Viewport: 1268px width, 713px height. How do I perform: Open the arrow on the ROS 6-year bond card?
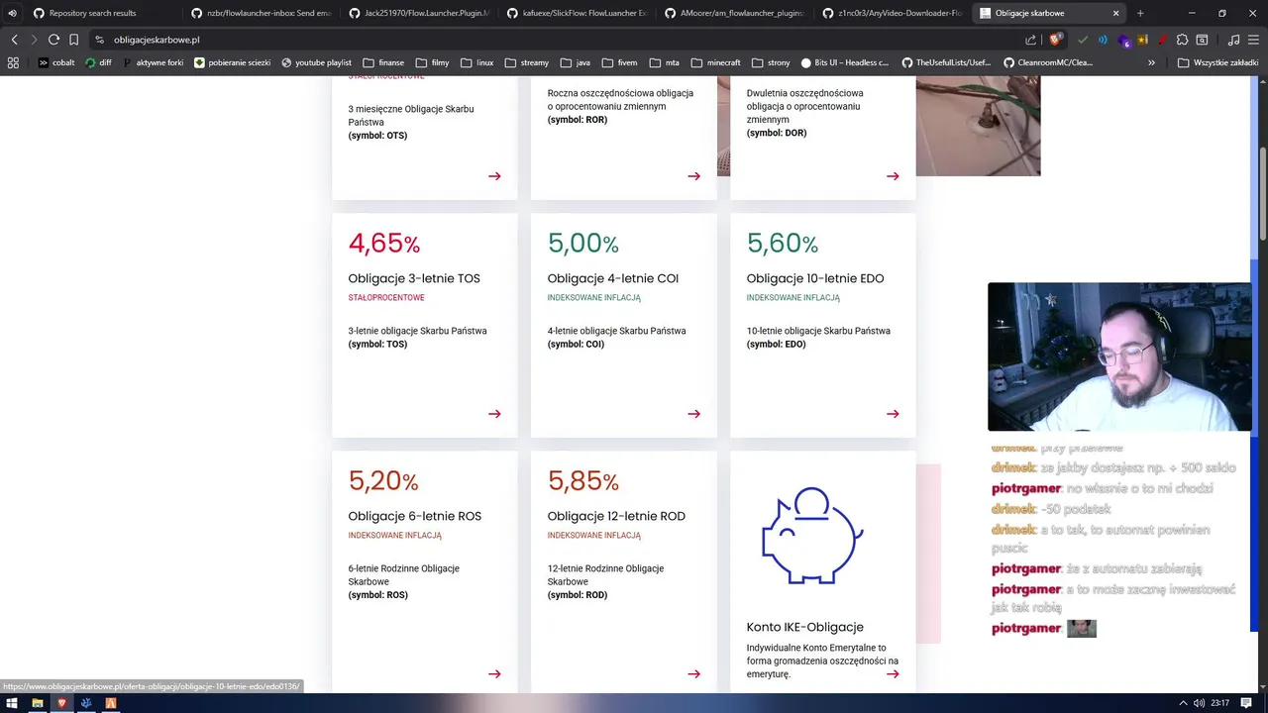tap(494, 674)
